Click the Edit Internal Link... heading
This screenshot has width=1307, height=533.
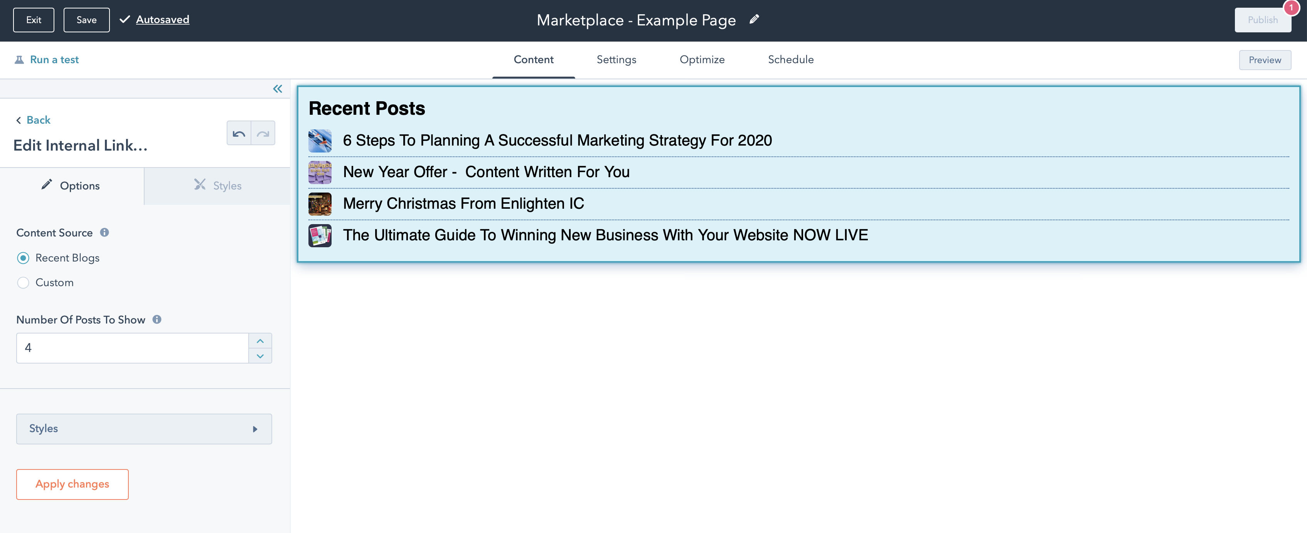(80, 146)
